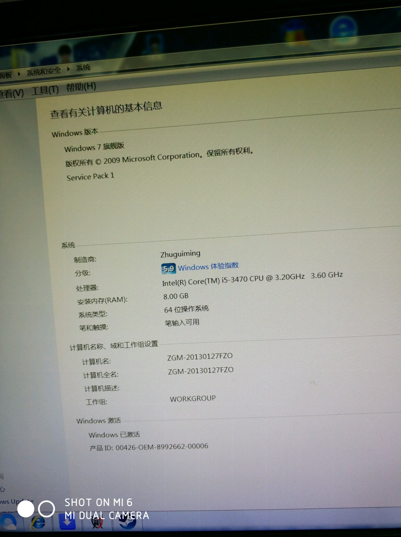This screenshot has width=401, height=537.
Task: Click the 计算机描述 label
Action: point(102,389)
